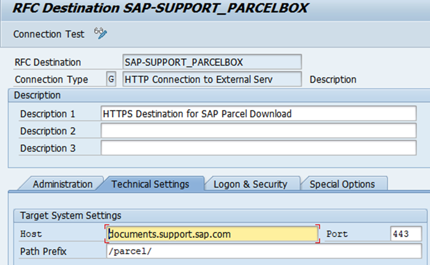
Task: Open the Logon & Security tab
Action: point(250,184)
